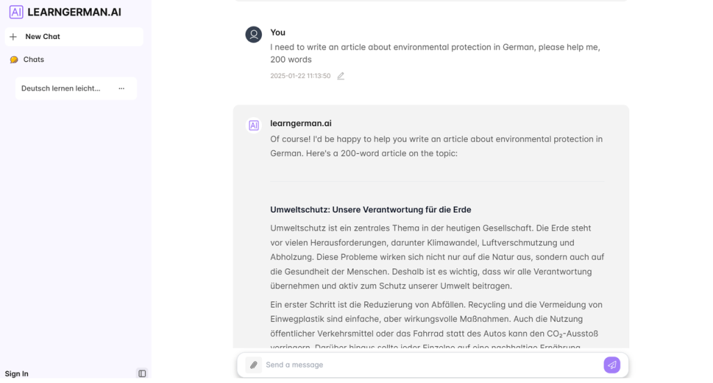
Task: Open the 'Deutsch lernen leicht...' chat
Action: pos(61,88)
